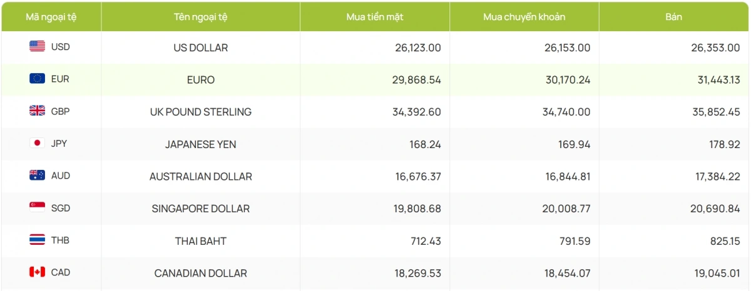Select the EURO currency name
Viewport: 751px width, 291px height.
coord(200,80)
